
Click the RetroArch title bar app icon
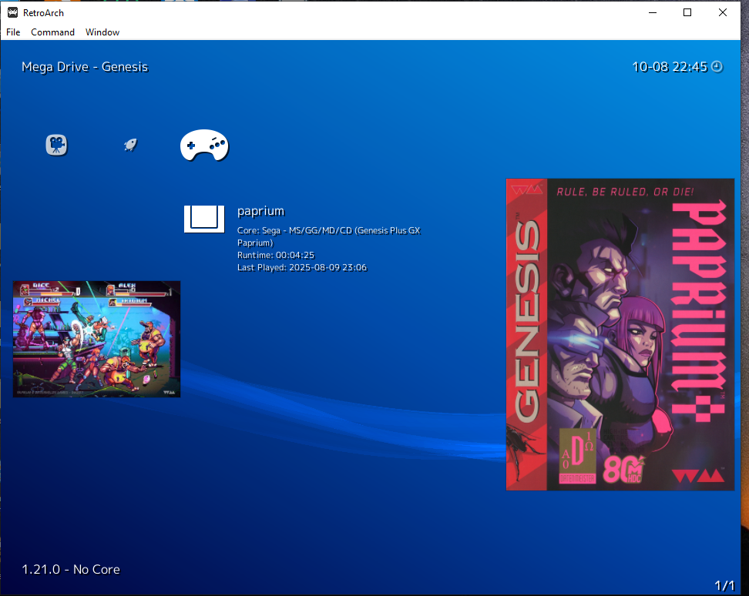pyautogui.click(x=12, y=12)
